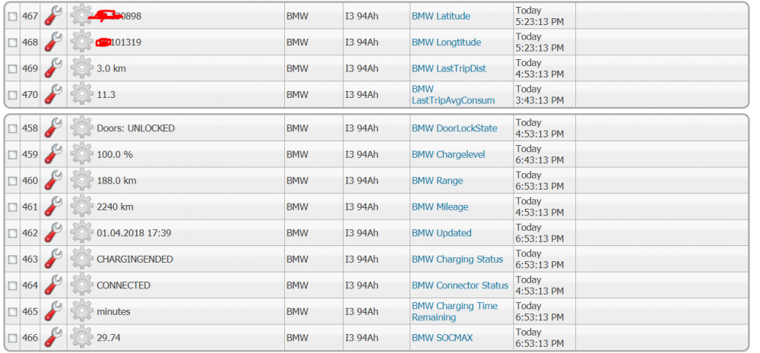The height and width of the screenshot is (353, 760).
Task: Open wrench settings for device 458
Action: click(x=53, y=128)
